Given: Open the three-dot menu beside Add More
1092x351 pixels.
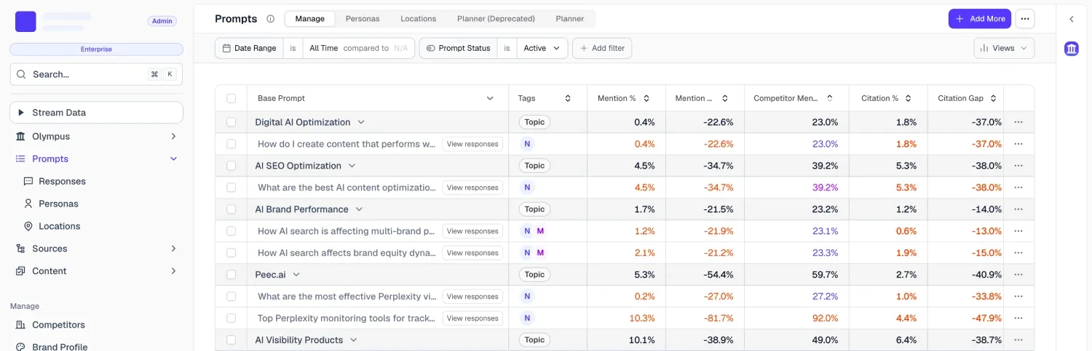Looking at the screenshot, I should (x=1025, y=19).
